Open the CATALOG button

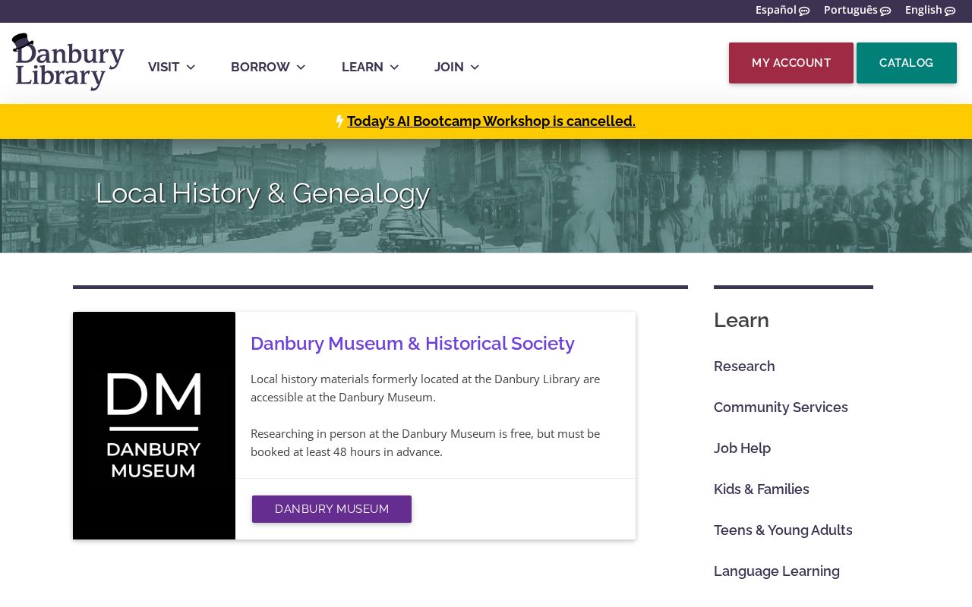pyautogui.click(x=907, y=63)
